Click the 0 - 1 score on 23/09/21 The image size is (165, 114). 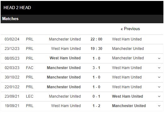coord(96,96)
